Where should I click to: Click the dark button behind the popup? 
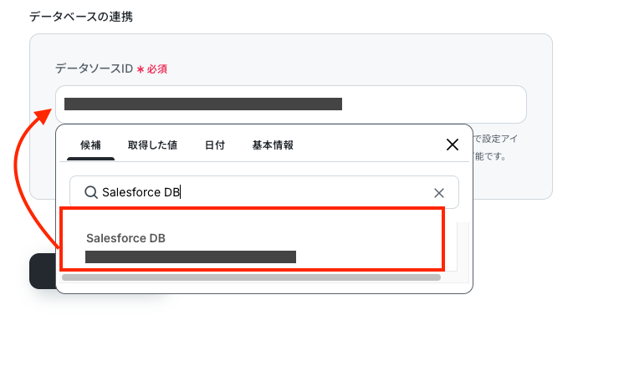coord(42,272)
